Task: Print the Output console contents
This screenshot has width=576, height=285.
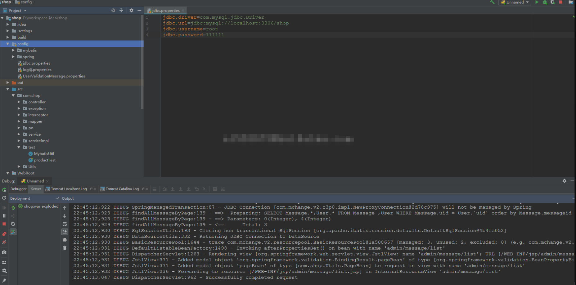Action: point(65,240)
